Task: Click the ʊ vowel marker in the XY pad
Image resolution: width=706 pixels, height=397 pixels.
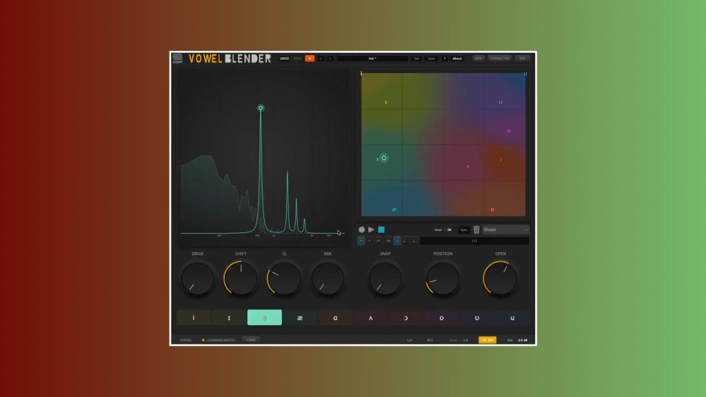Action: pos(501,102)
